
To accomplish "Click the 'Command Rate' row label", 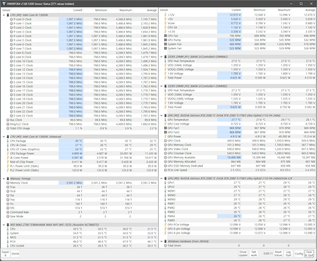I will [x=20, y=212].
